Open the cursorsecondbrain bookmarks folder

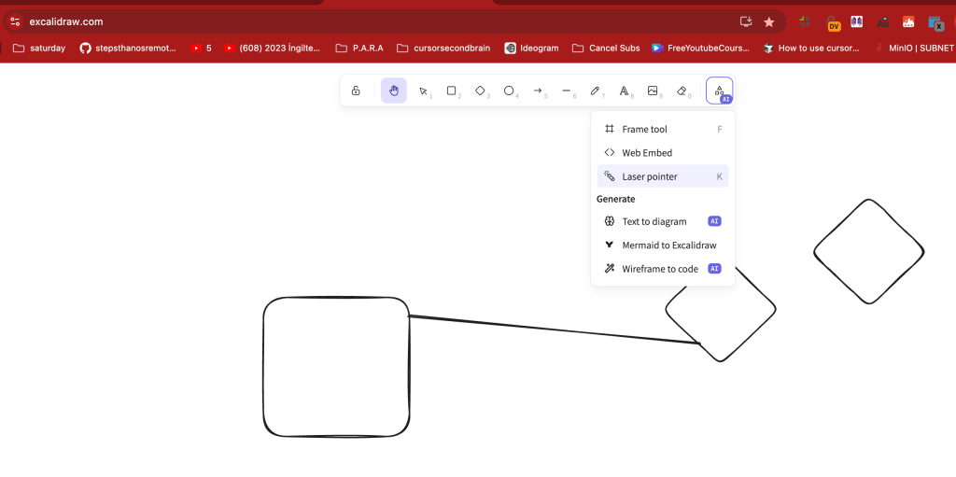coord(443,49)
